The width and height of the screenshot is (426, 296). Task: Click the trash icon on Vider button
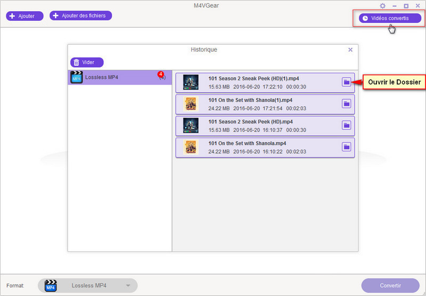(76, 62)
